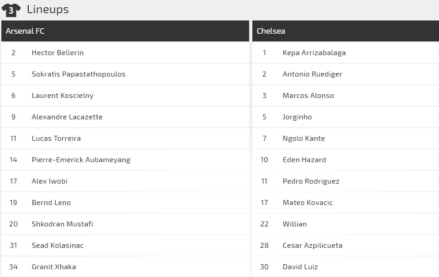Open Mateo Kovacic's profile
This screenshot has height=277, width=439.
coord(308,203)
